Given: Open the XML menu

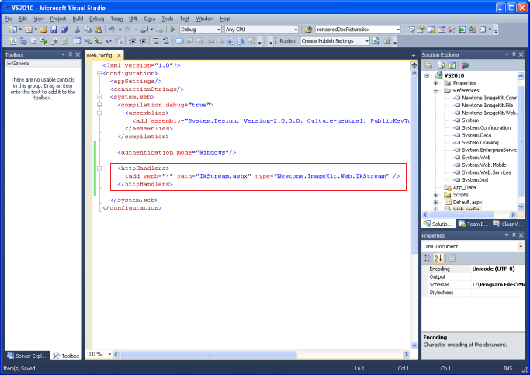Looking at the screenshot, I should [x=133, y=19].
